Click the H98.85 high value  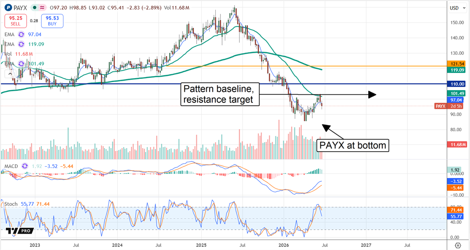tap(78, 8)
